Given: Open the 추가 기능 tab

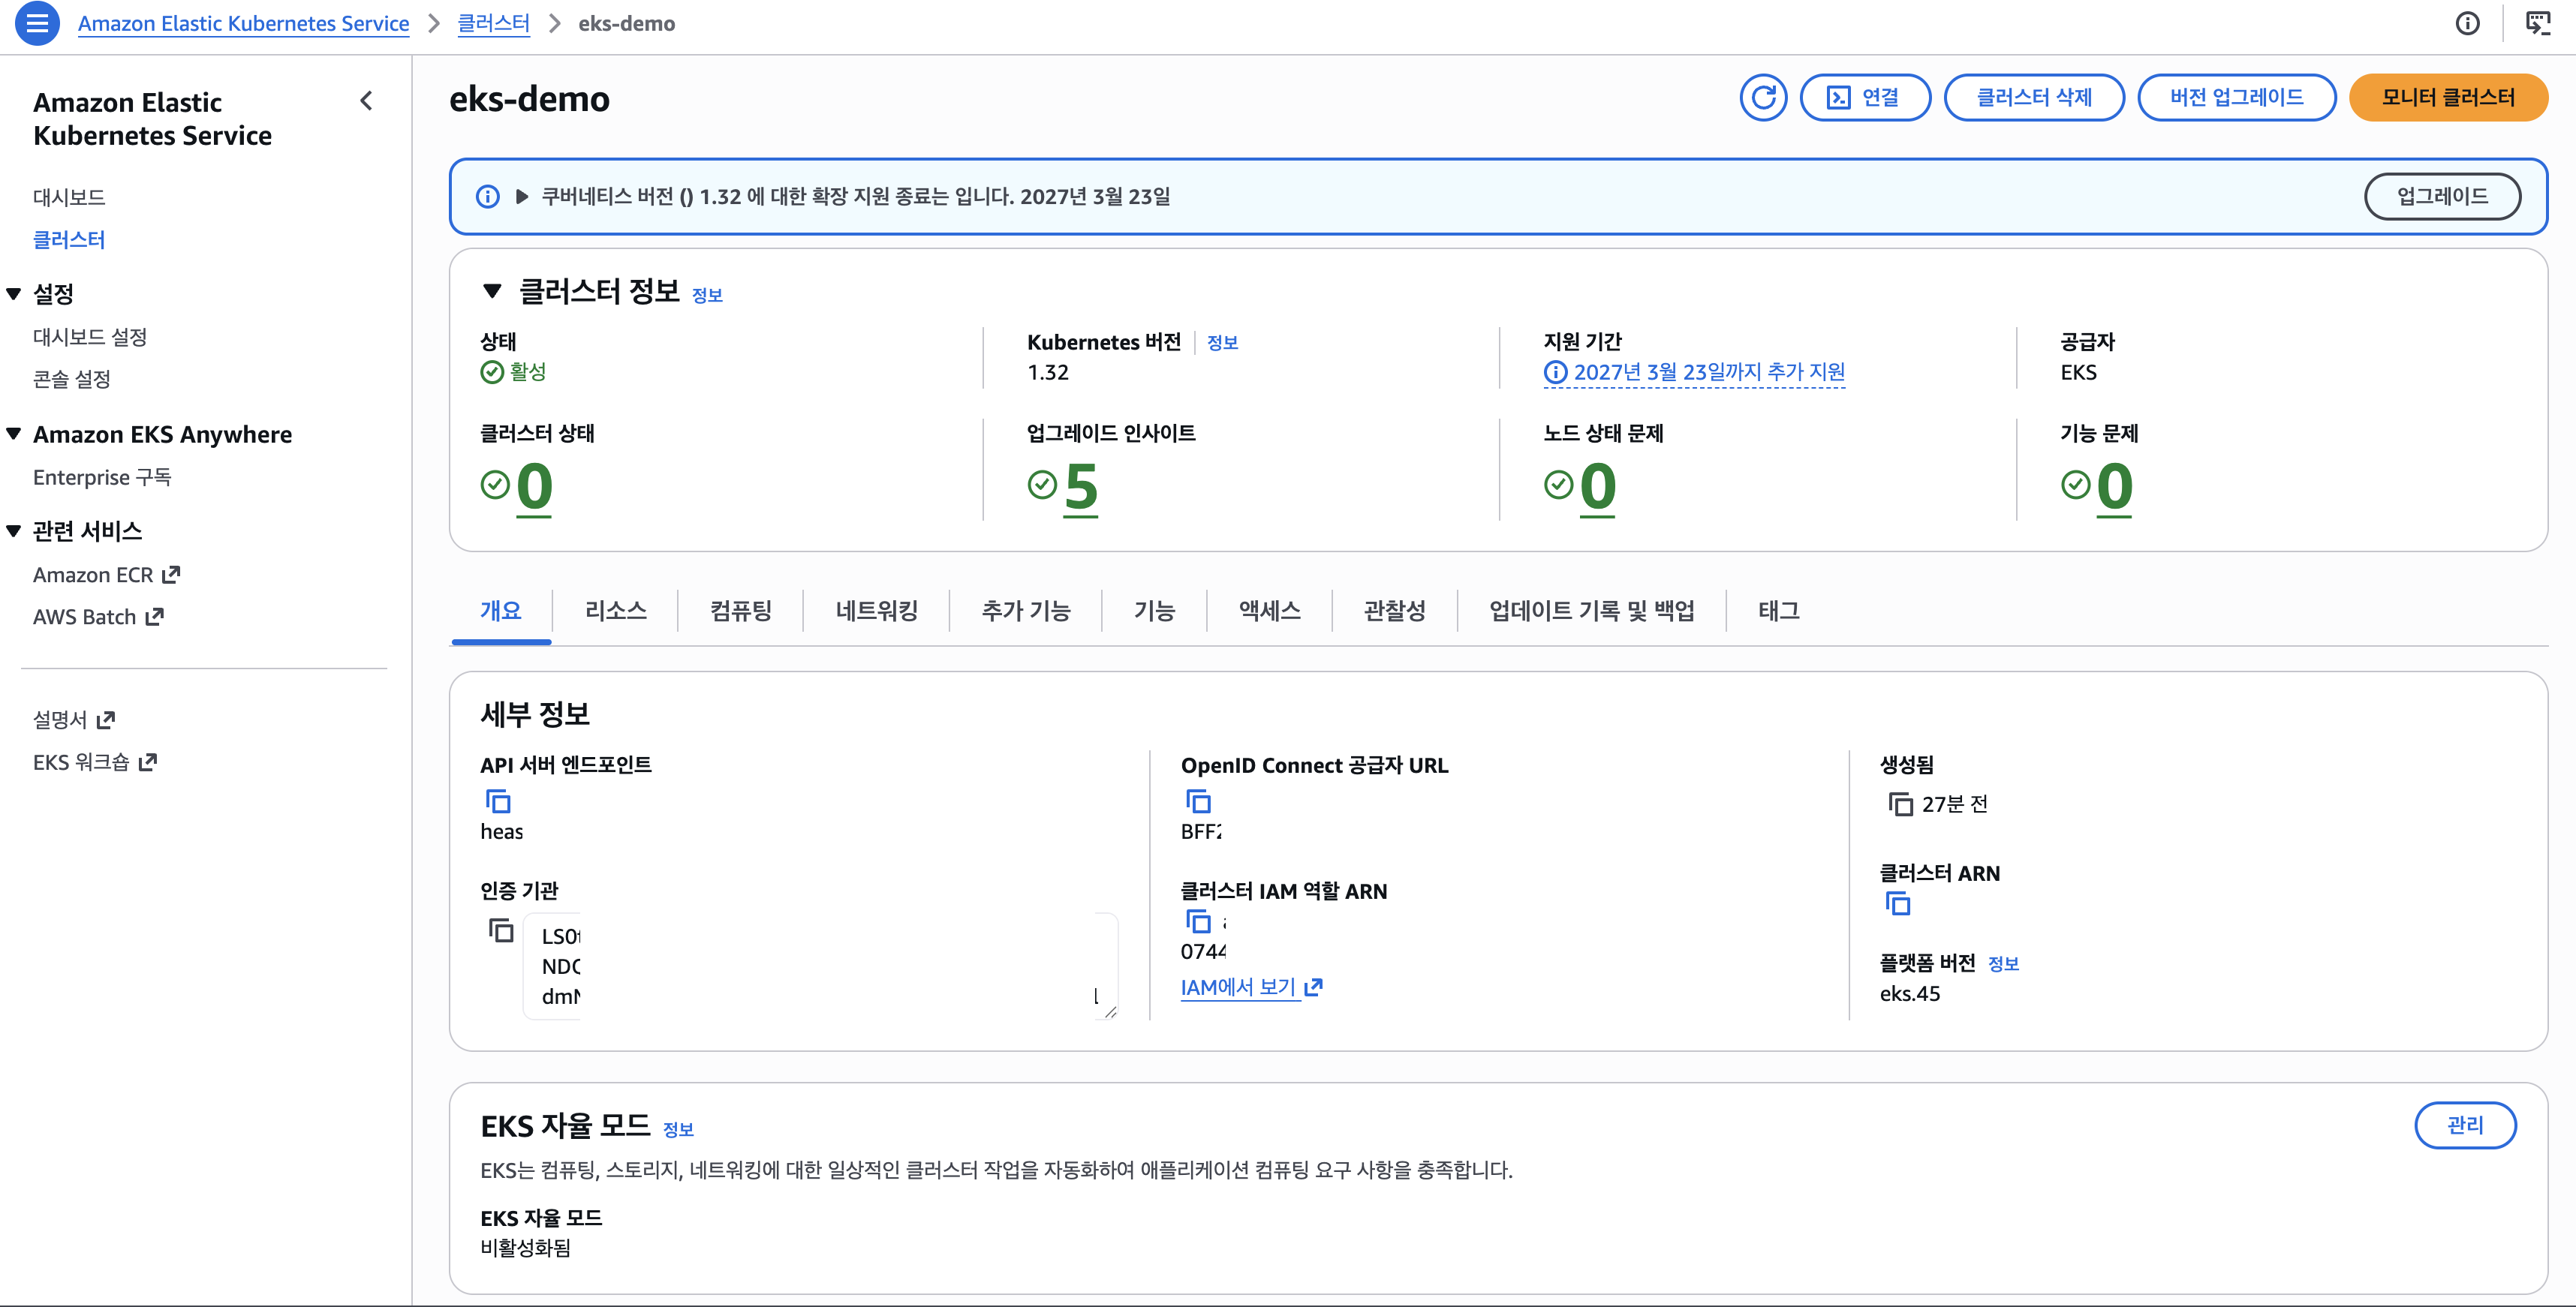Looking at the screenshot, I should click(x=1026, y=611).
